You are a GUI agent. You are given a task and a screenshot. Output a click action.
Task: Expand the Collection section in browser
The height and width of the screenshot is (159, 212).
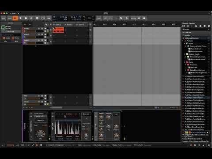coord(183,32)
